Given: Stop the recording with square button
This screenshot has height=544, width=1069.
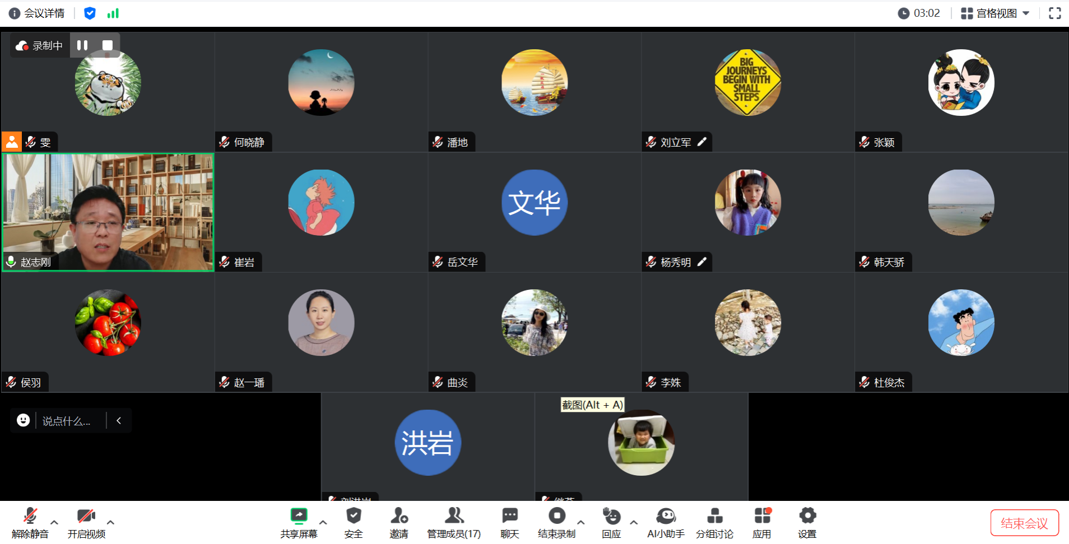Looking at the screenshot, I should [108, 45].
